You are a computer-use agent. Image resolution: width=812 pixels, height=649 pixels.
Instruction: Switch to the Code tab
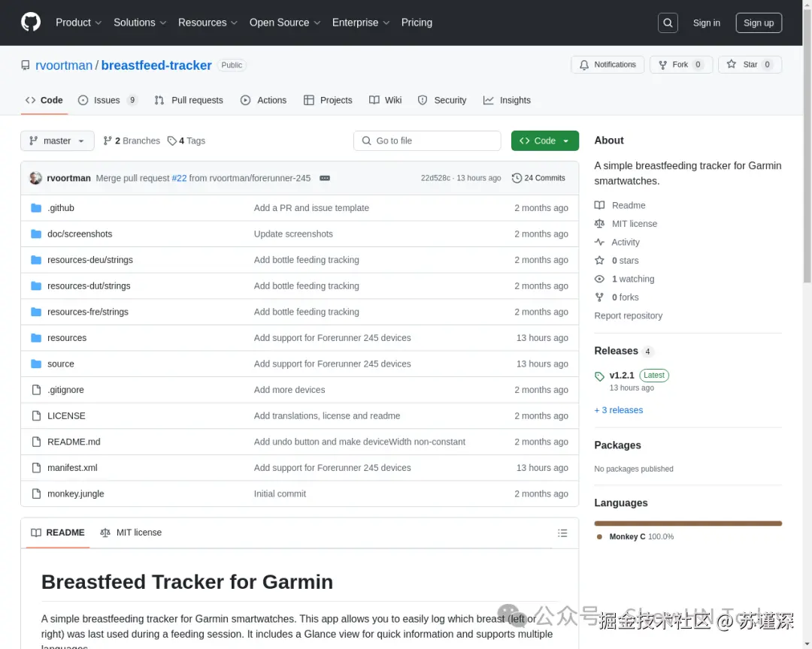[44, 101]
